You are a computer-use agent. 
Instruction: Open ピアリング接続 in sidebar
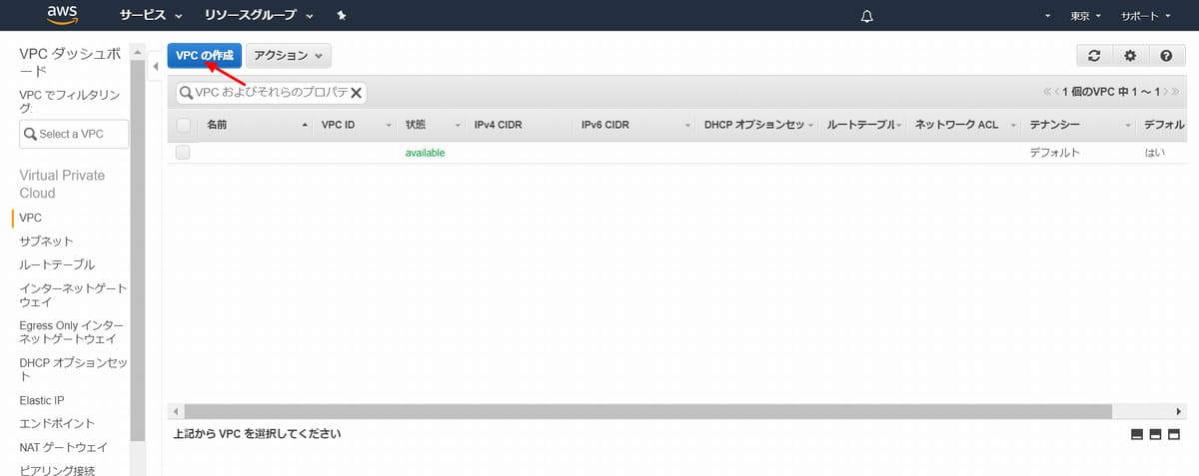pos(57,470)
